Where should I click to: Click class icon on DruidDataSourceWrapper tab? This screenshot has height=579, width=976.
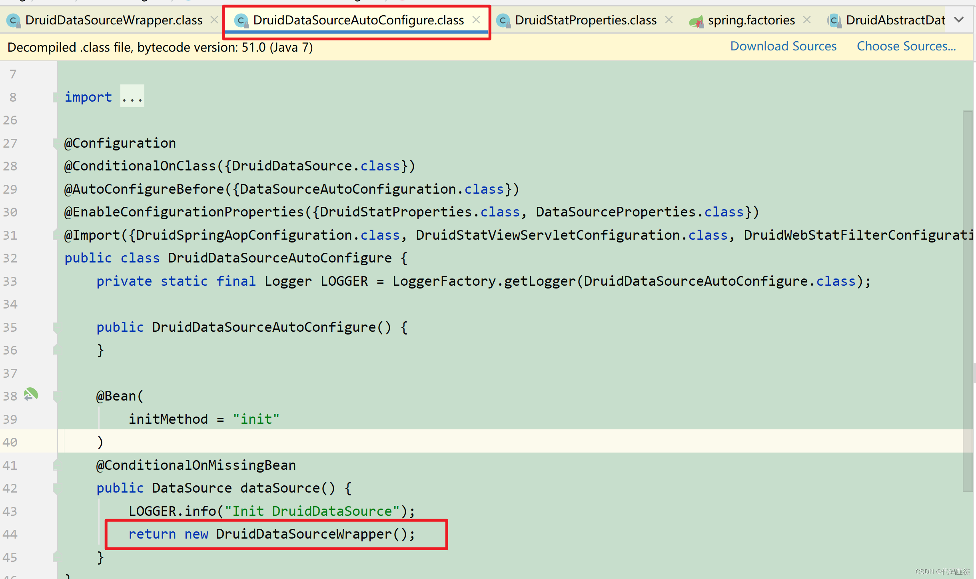[13, 20]
